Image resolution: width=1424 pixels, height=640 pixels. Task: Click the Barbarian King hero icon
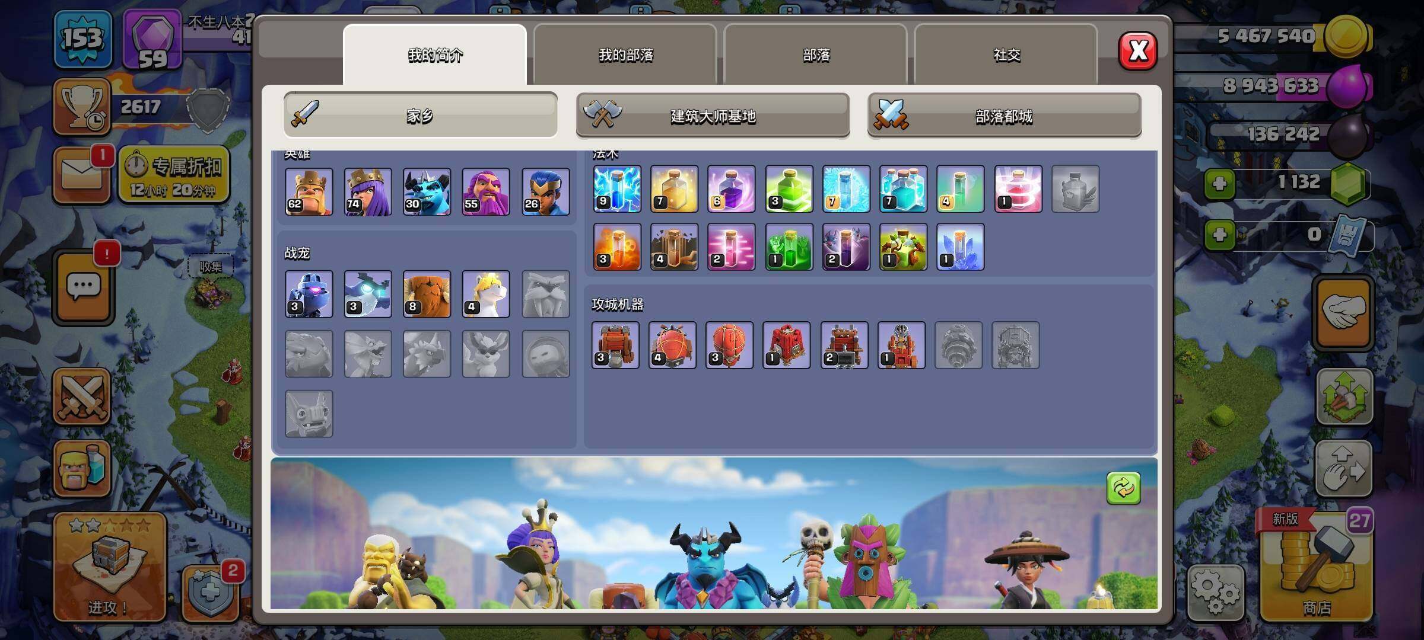coord(309,191)
